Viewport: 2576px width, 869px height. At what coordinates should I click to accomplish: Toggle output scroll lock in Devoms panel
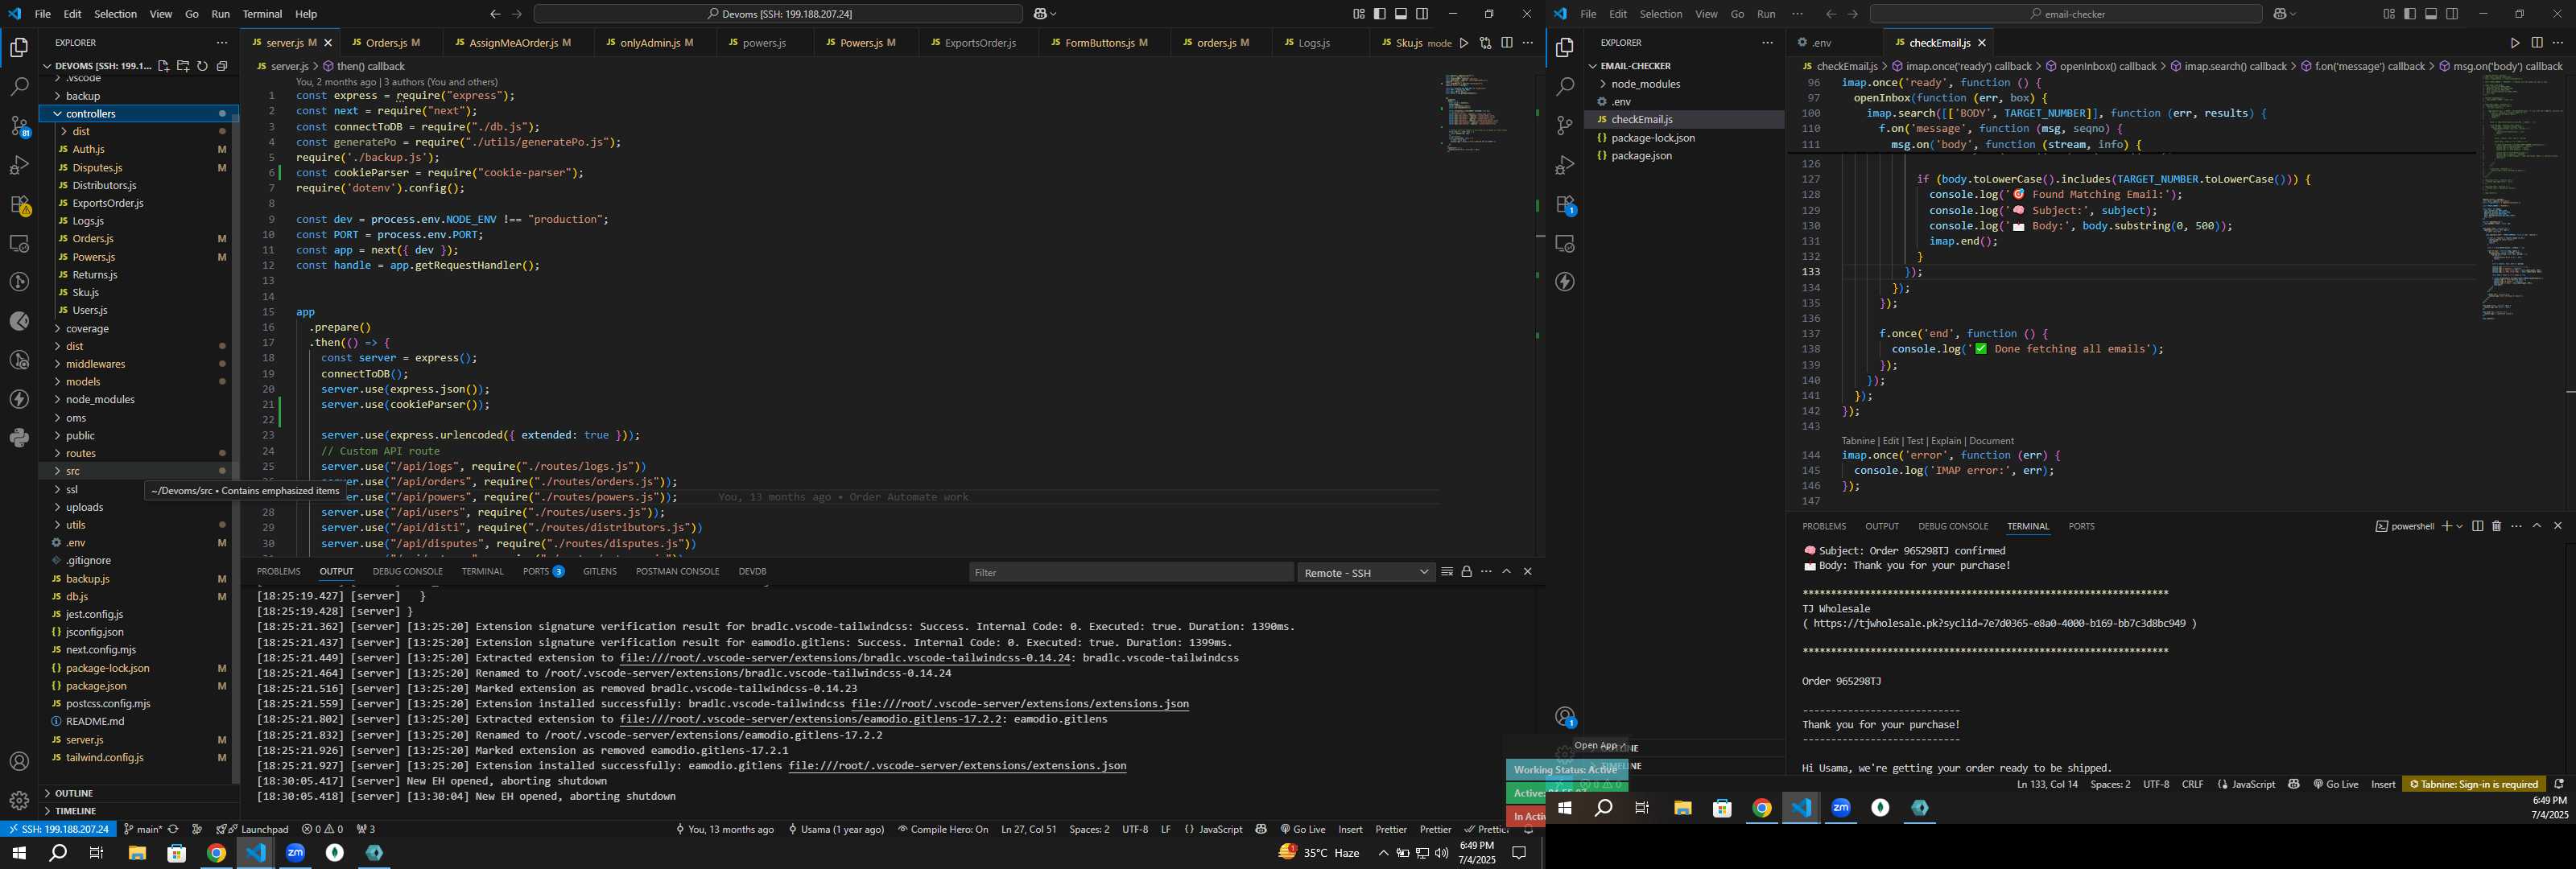pos(1466,572)
